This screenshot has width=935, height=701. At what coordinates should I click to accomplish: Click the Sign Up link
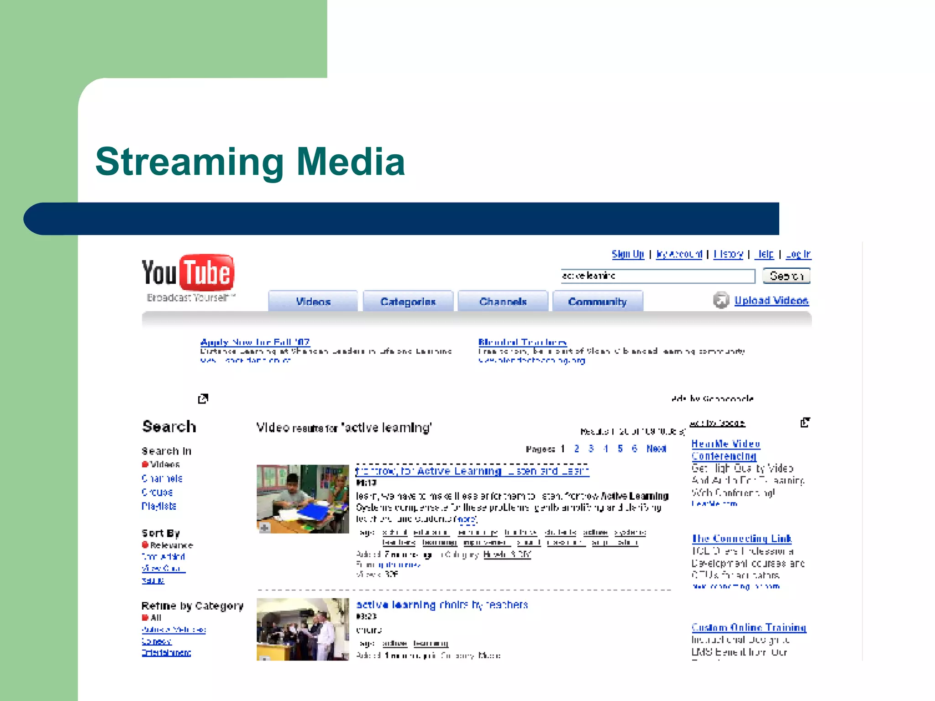628,254
